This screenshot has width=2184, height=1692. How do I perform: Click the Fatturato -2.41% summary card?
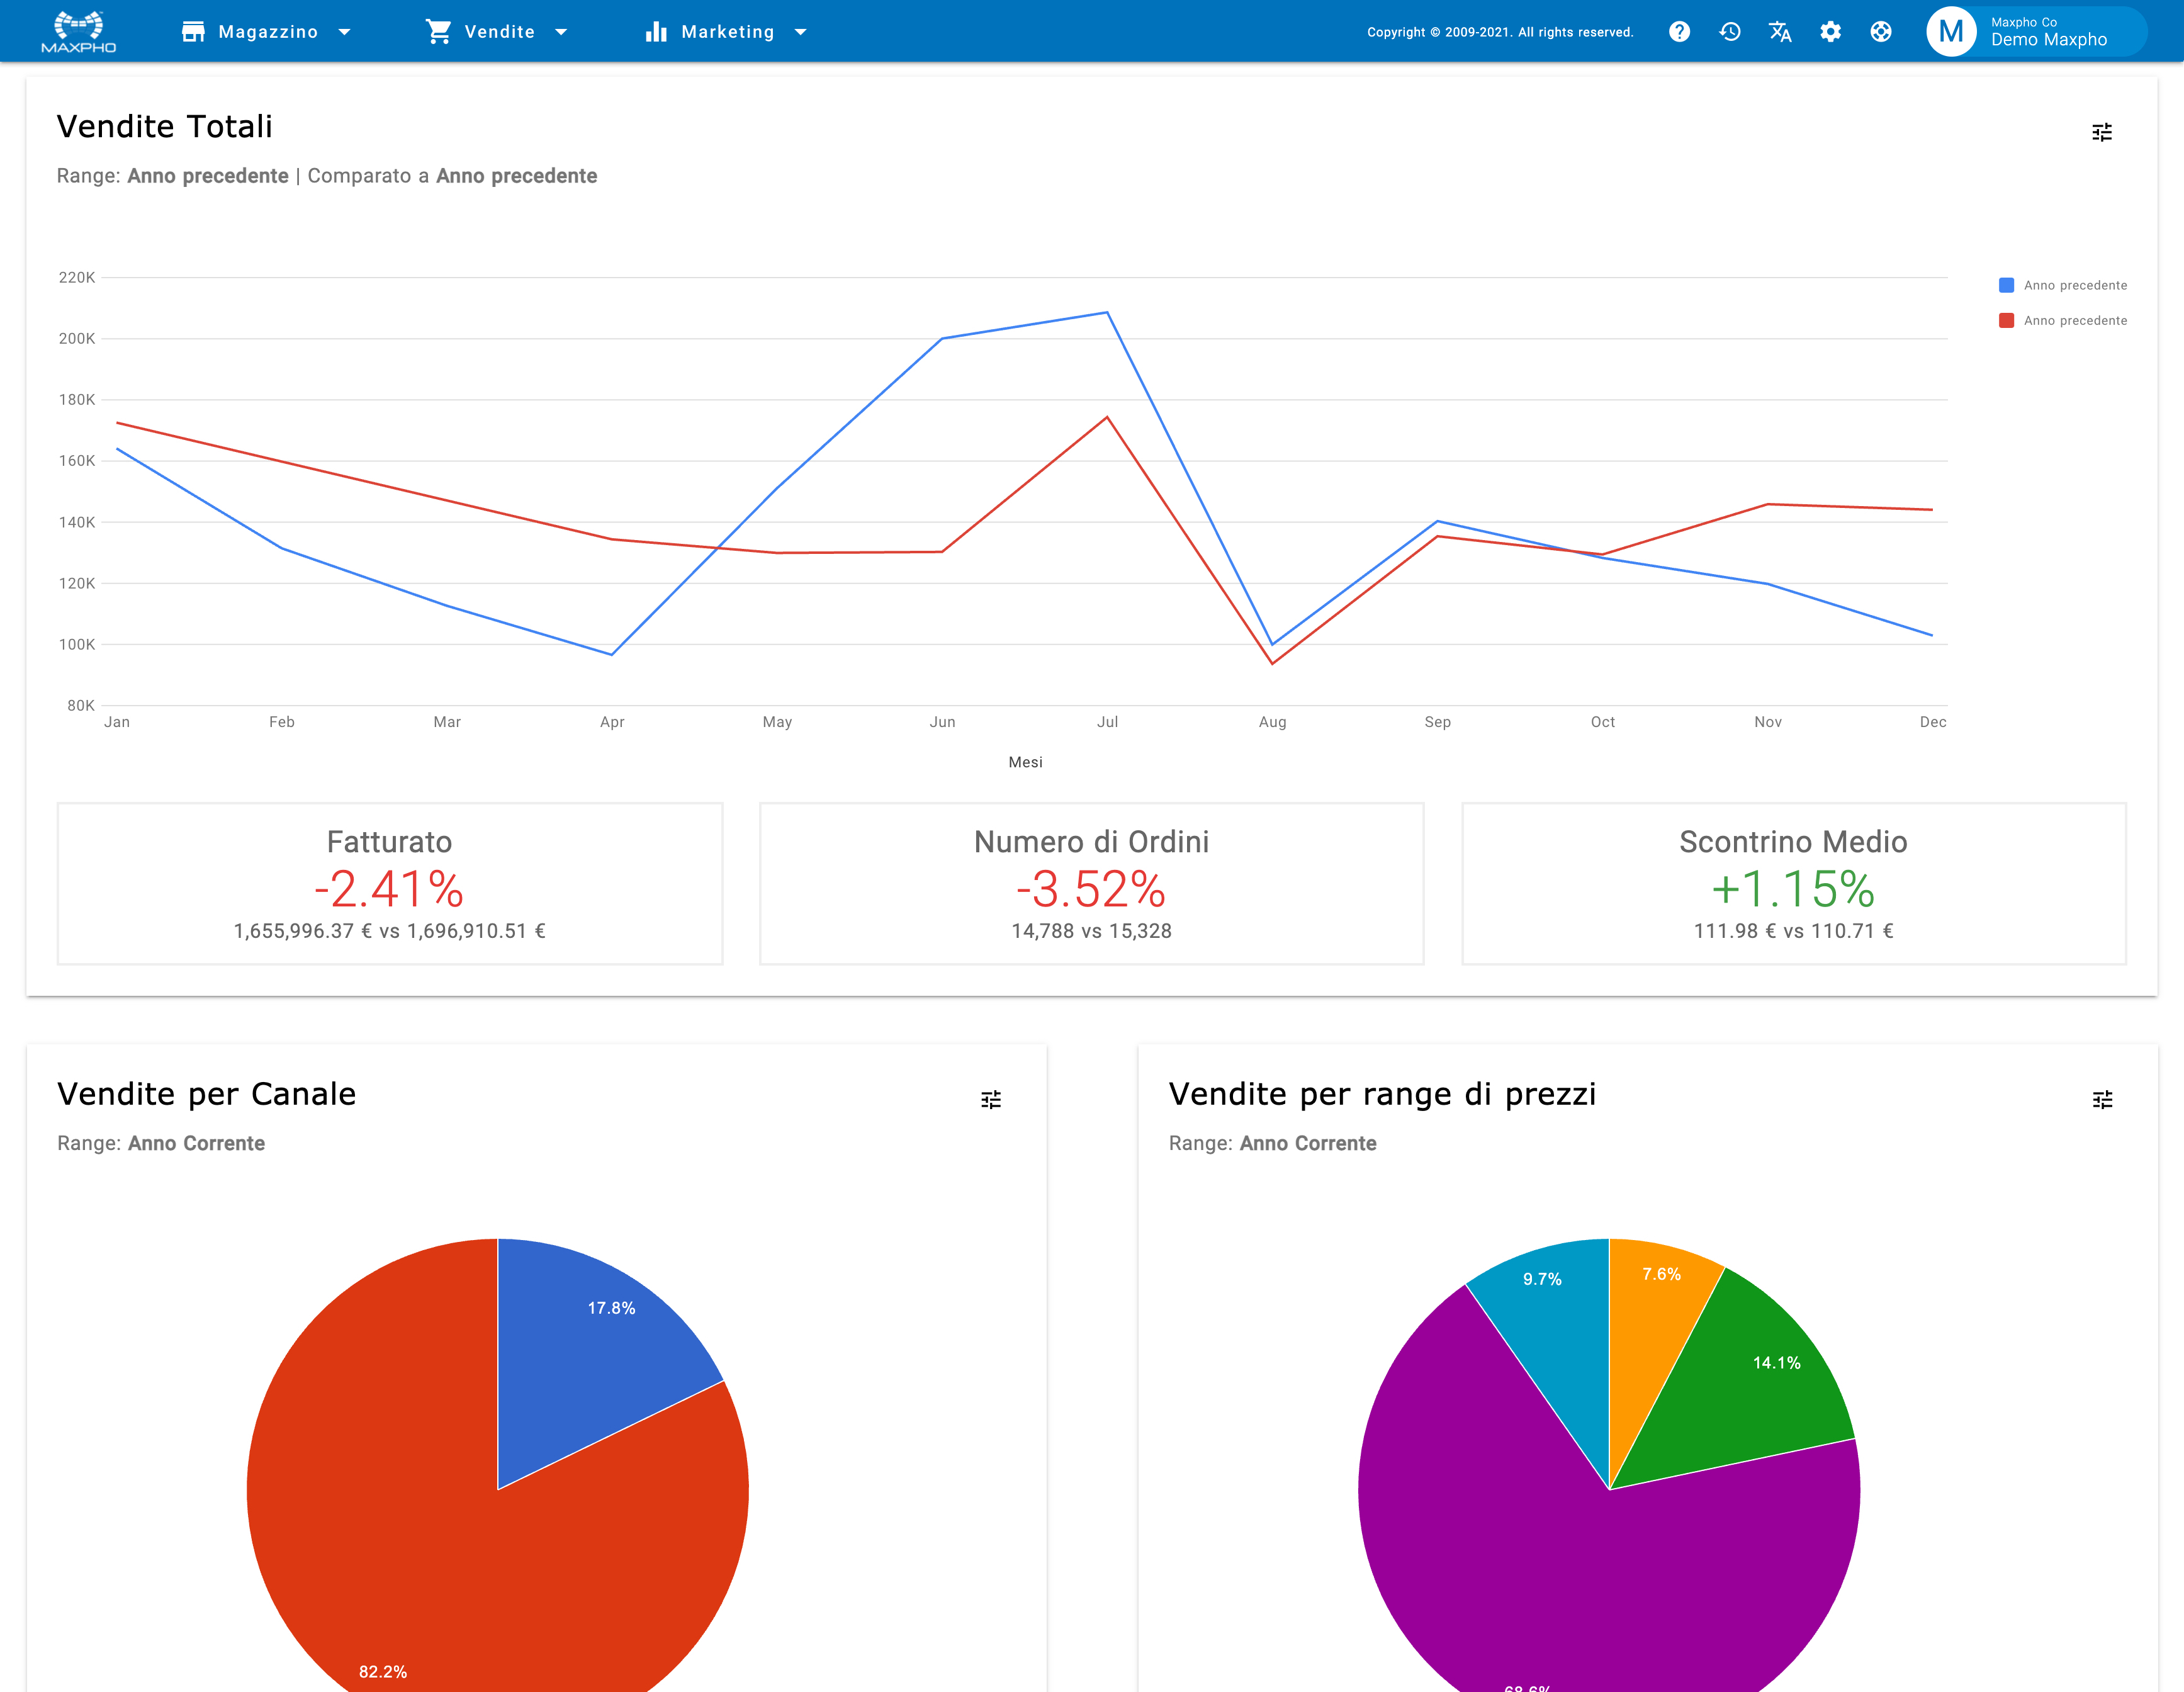(389, 884)
